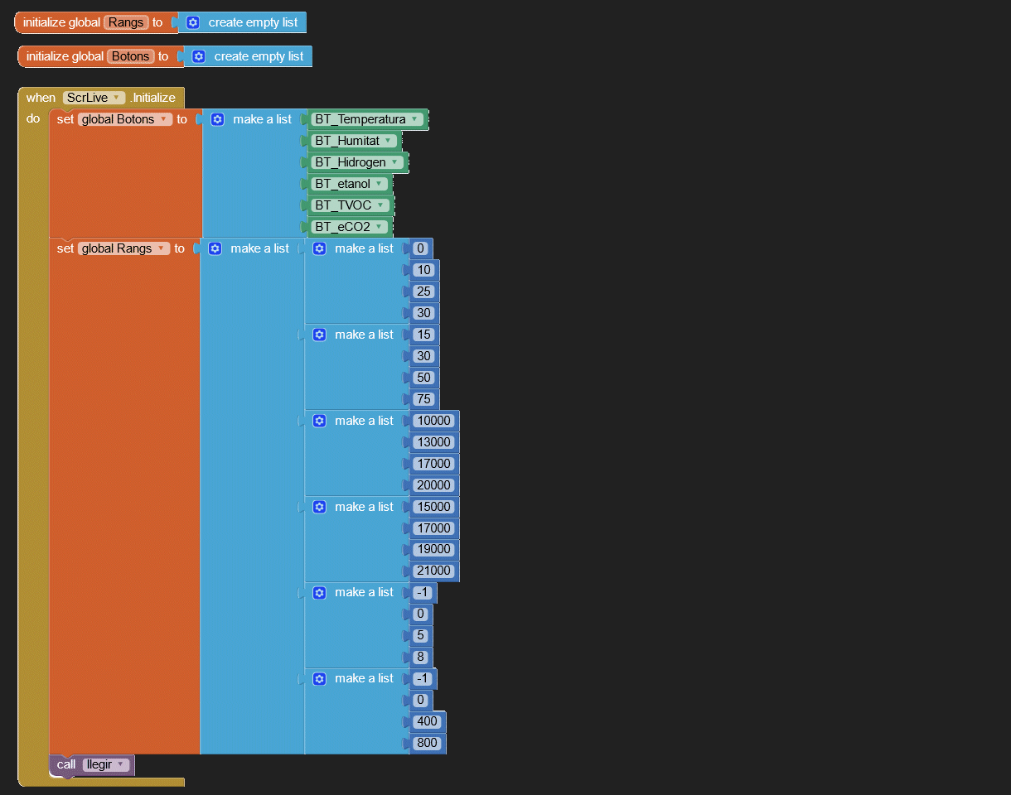Click gear on list ending with 400, 800
1011x795 pixels.
[320, 678]
